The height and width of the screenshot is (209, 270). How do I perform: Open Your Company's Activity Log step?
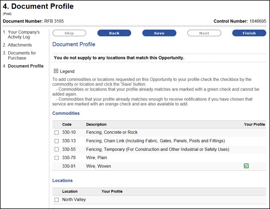pyautogui.click(x=23, y=35)
